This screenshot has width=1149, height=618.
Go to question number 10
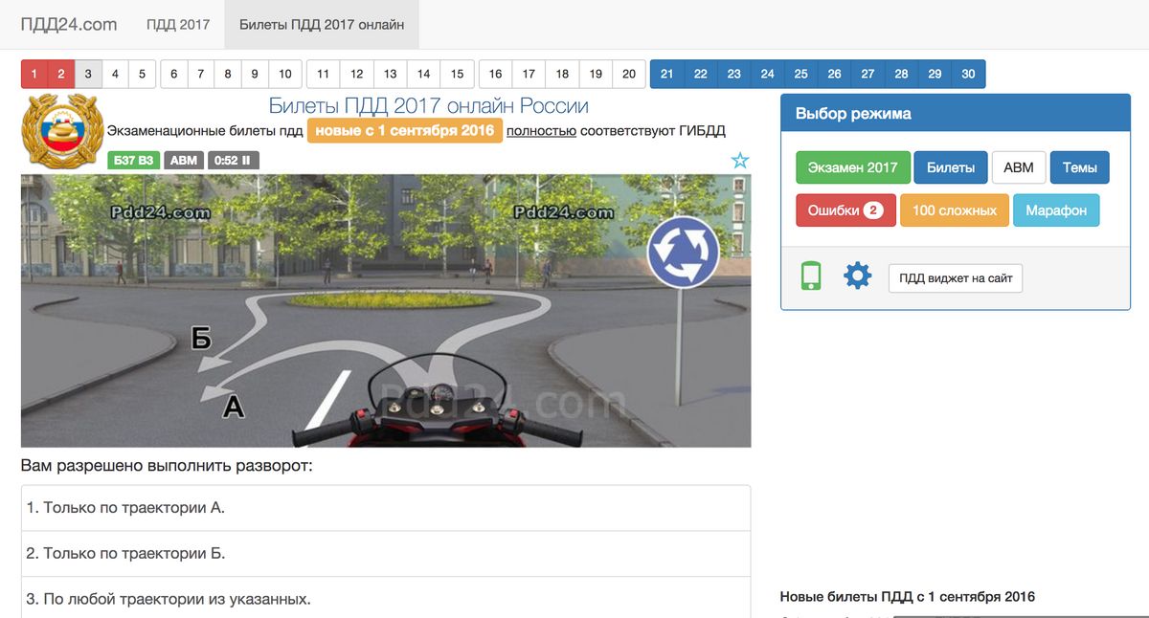tap(285, 75)
